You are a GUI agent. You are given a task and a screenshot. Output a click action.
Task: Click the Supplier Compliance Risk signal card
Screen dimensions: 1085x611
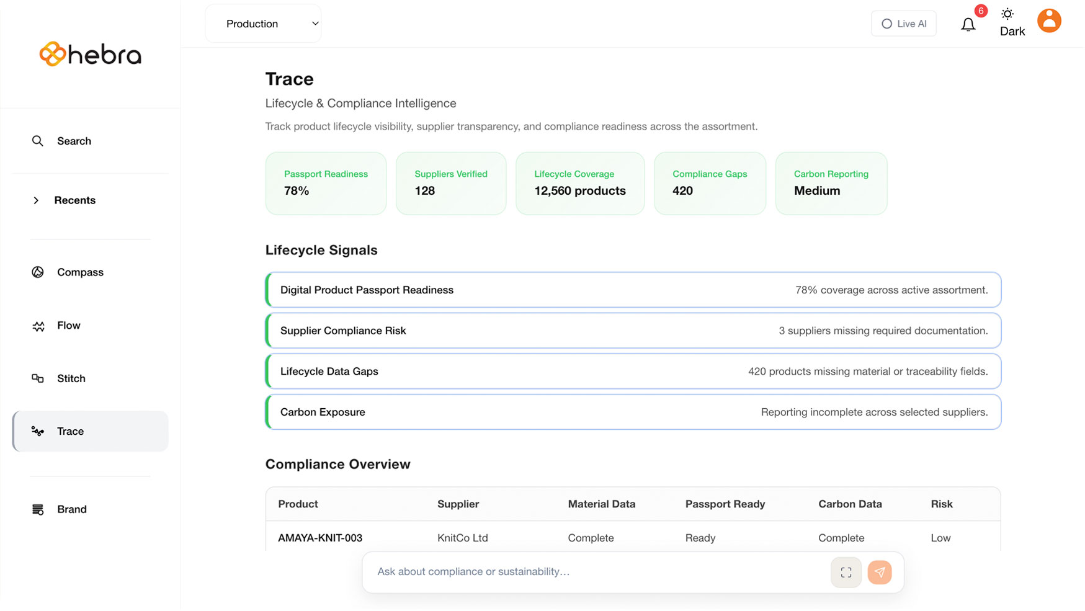(633, 331)
